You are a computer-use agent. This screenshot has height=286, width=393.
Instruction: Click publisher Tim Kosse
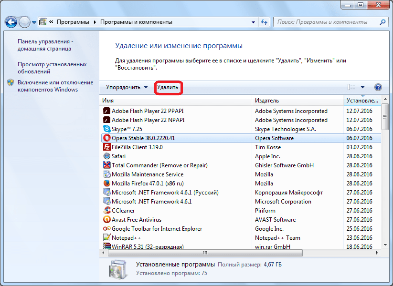[268, 147]
